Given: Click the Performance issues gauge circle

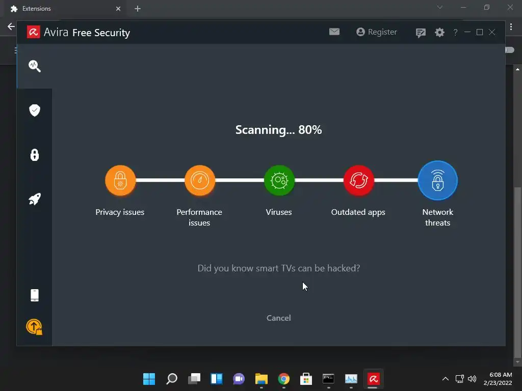Looking at the screenshot, I should pos(200,181).
